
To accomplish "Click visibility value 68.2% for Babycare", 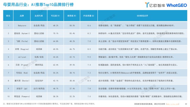I will (x=56, y=26).
